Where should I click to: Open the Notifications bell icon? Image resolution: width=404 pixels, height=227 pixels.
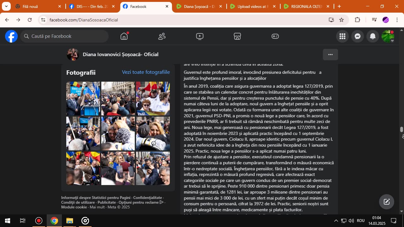[x=373, y=36]
